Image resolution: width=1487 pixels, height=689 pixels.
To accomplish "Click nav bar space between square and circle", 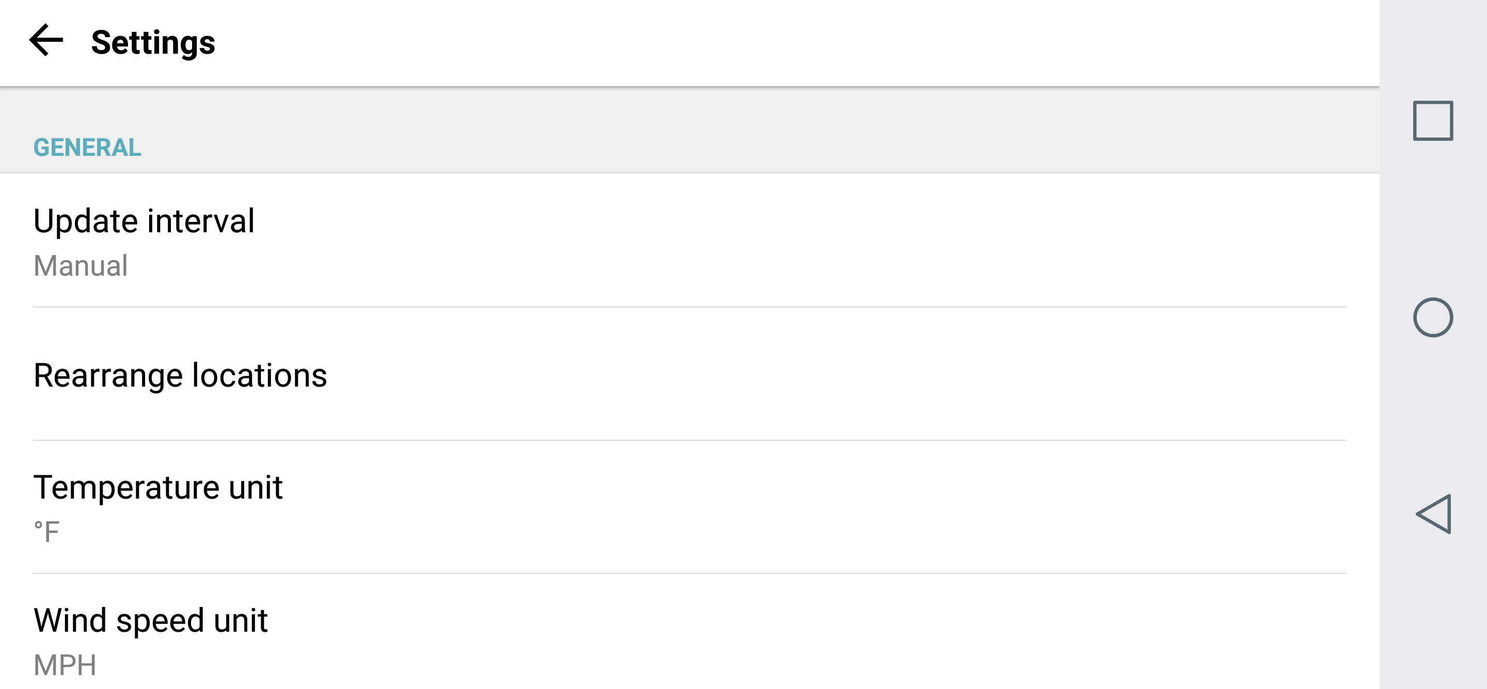I will [x=1433, y=219].
